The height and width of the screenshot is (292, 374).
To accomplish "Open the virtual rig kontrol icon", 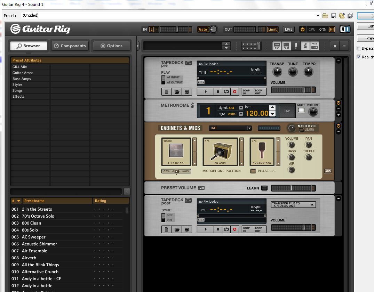I will point(251,46).
